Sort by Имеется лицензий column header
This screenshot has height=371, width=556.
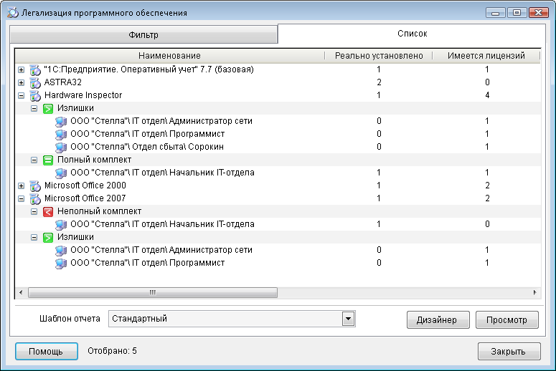[486, 56]
